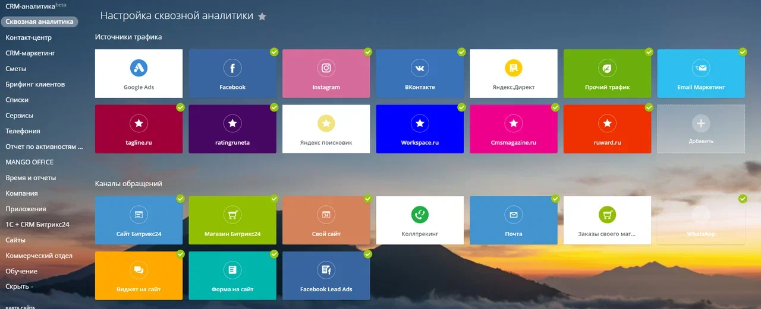Open the ВКонтакте source tile

pos(420,74)
